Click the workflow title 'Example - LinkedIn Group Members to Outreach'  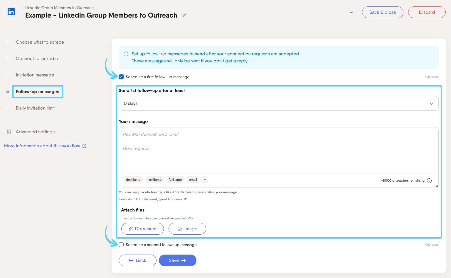(101, 15)
